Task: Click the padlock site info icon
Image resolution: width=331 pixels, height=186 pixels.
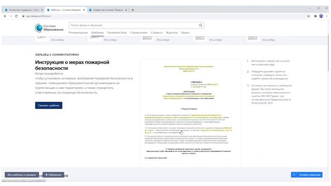Action: (x=23, y=16)
